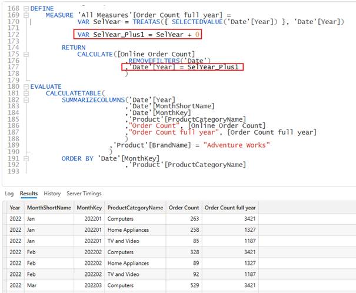
Task: Collapse the DEFINE block fold marker
Action: [26, 9]
